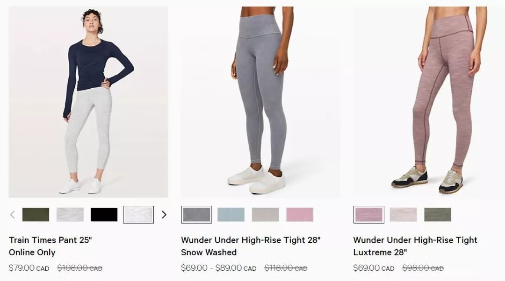This screenshot has width=505, height=281.
Task: Select heathered light grey swatch for Train Times Pant
Action: click(x=70, y=214)
